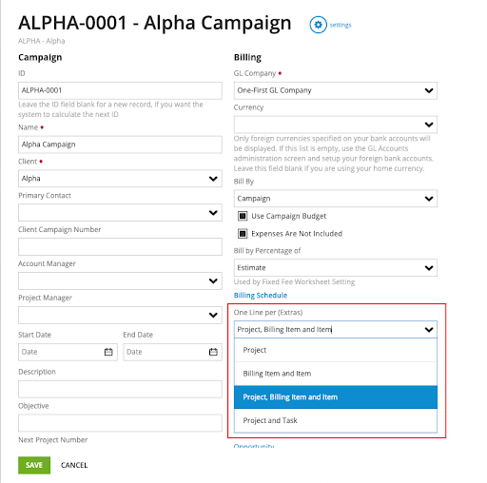Select the Project option in list

click(336, 350)
